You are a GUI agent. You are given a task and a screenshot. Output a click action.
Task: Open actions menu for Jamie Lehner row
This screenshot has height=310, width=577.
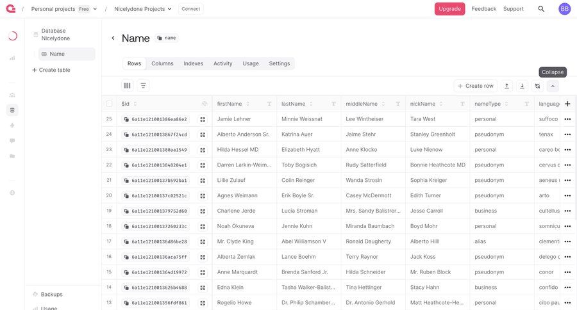(x=567, y=119)
